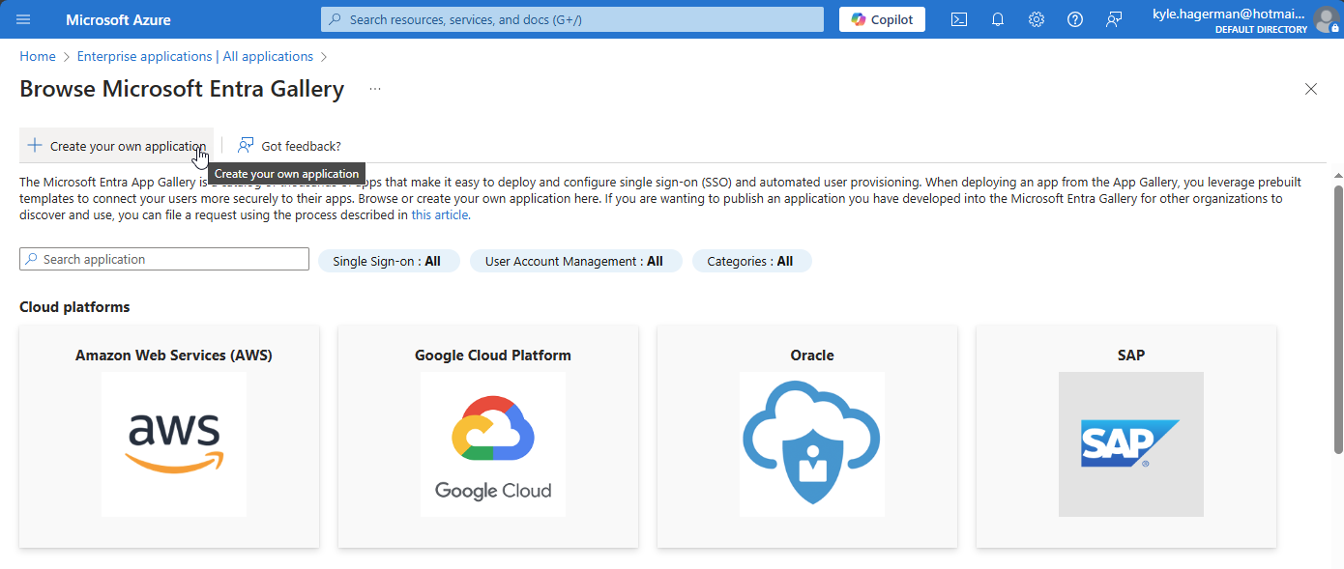Click the plus icon for Create your own application
This screenshot has height=569, width=1344.
pyautogui.click(x=35, y=146)
